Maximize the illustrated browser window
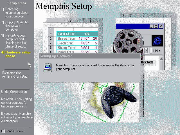The height and width of the screenshot is (135, 180). coord(156,26)
